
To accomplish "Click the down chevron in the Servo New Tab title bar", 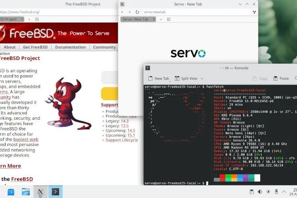I will [240, 4].
